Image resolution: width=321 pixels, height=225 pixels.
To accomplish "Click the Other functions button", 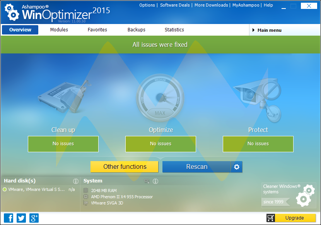I will [x=125, y=167].
